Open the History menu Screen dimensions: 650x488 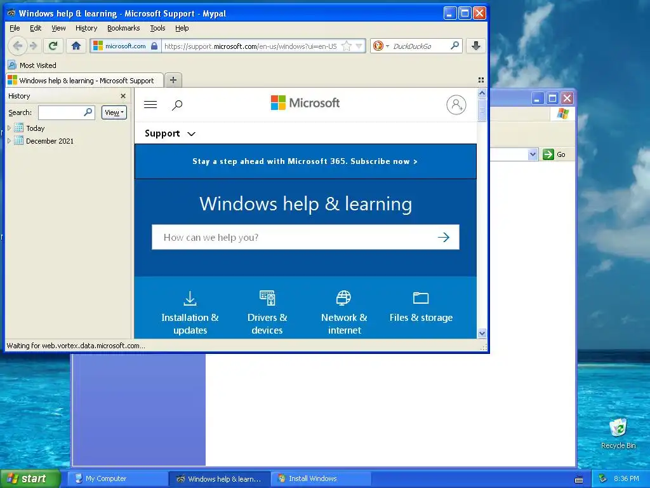pyautogui.click(x=86, y=28)
